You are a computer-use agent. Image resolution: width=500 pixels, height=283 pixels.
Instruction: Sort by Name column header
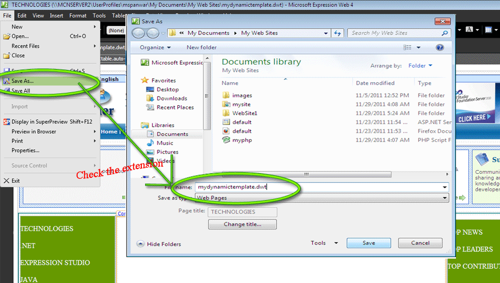(230, 83)
